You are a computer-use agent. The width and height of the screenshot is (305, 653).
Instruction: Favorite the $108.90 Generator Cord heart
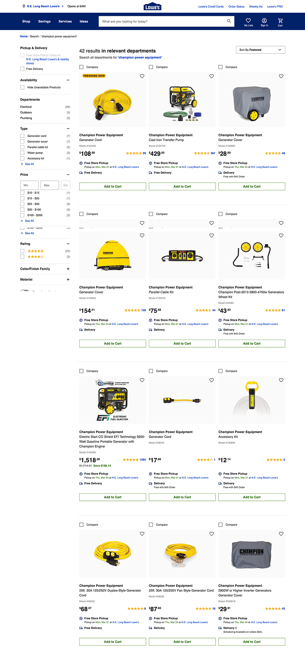click(x=142, y=76)
